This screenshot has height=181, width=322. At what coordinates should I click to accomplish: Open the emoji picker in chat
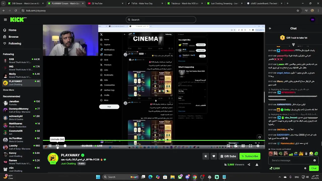[314, 160]
